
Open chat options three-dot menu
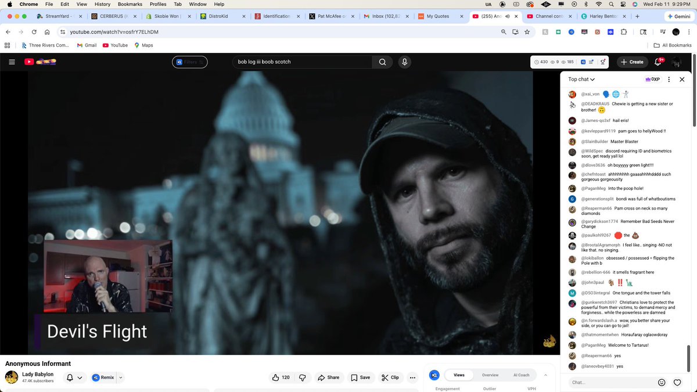[669, 79]
